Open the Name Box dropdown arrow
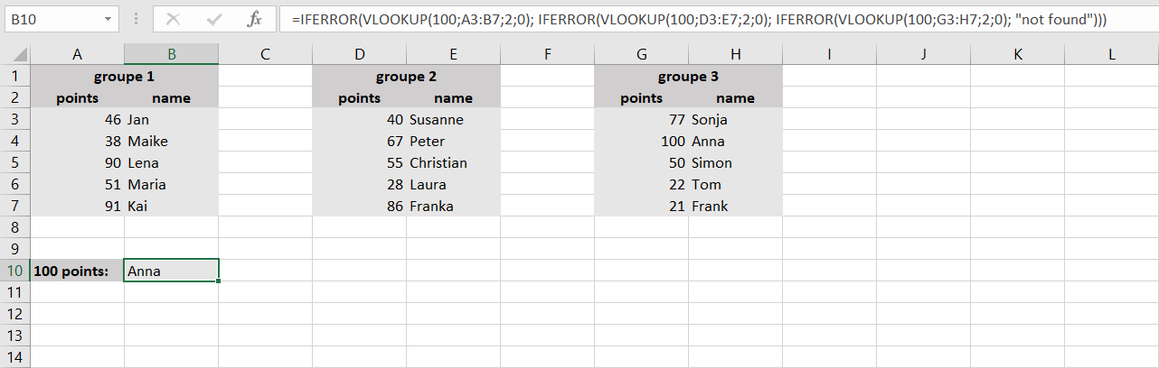This screenshot has width=1159, height=368. pos(108,19)
